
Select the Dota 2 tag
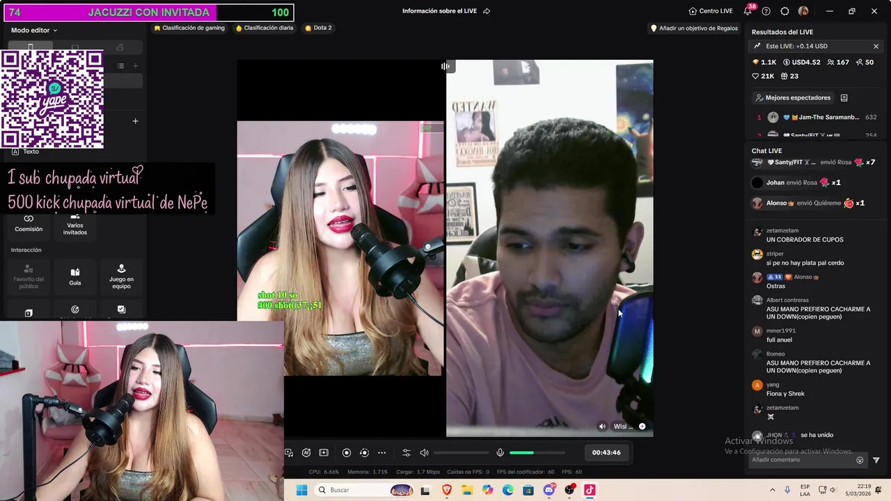pos(319,28)
